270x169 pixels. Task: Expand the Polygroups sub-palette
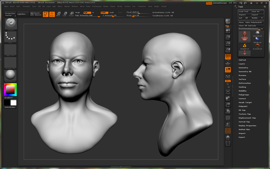click(x=244, y=95)
